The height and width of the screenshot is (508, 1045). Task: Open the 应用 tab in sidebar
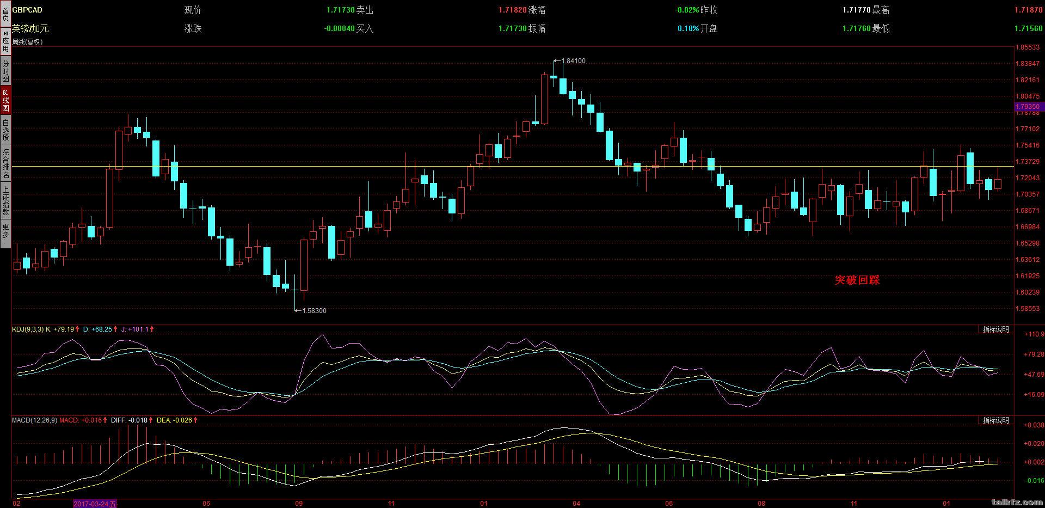[5, 41]
